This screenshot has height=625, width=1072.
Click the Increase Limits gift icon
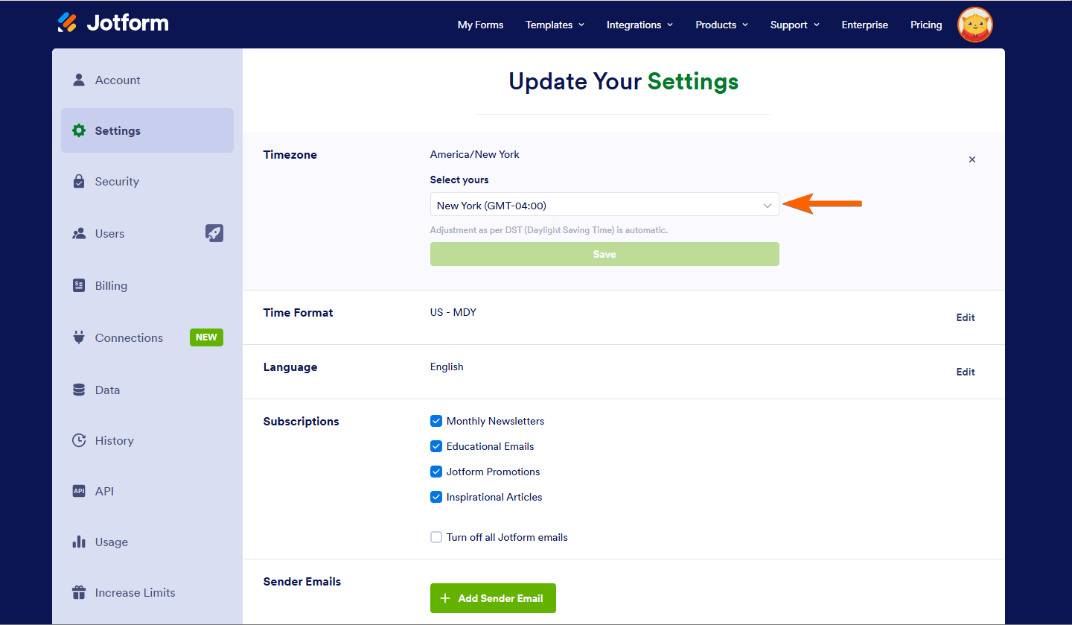tap(79, 592)
